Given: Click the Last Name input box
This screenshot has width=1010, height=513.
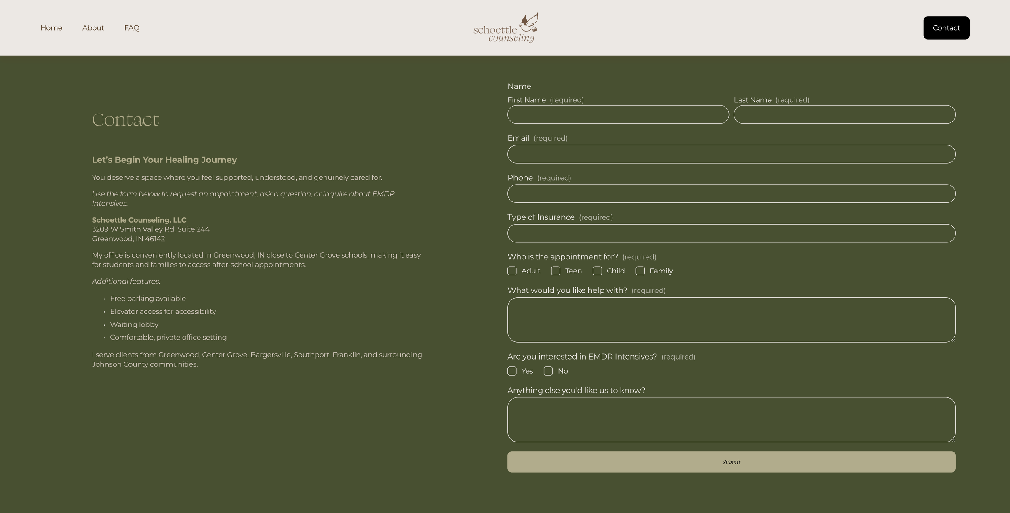Looking at the screenshot, I should tap(844, 114).
